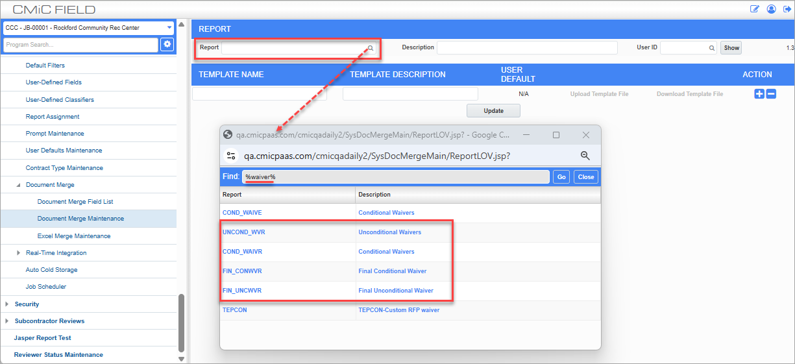The image size is (795, 364).
Task: Open the edit notes icon in header
Action: click(x=755, y=9)
